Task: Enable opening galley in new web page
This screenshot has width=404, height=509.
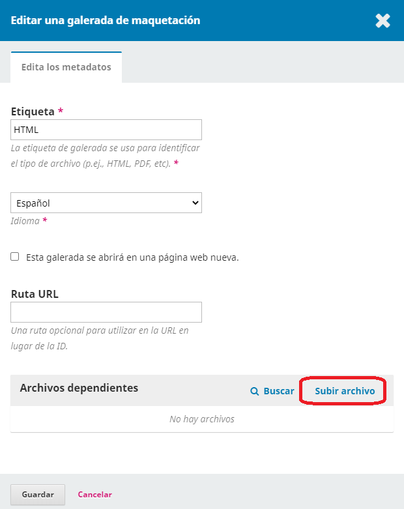Action: (15, 257)
